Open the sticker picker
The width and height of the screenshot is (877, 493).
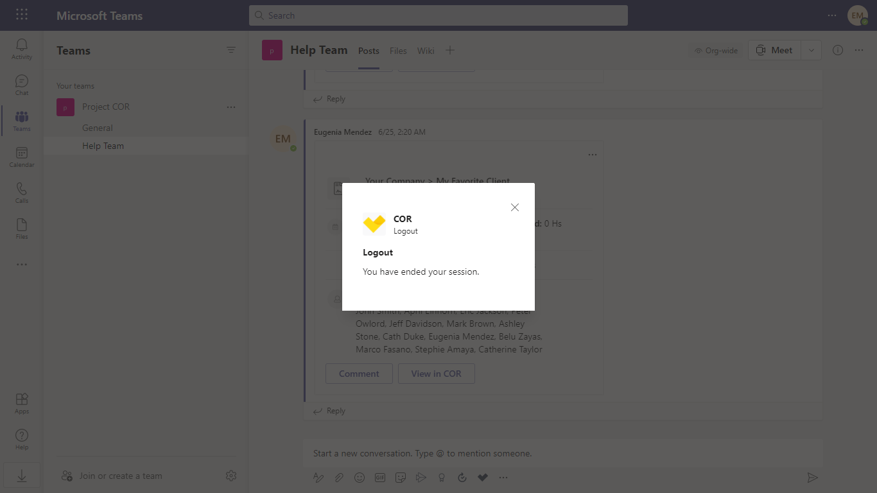click(x=401, y=478)
